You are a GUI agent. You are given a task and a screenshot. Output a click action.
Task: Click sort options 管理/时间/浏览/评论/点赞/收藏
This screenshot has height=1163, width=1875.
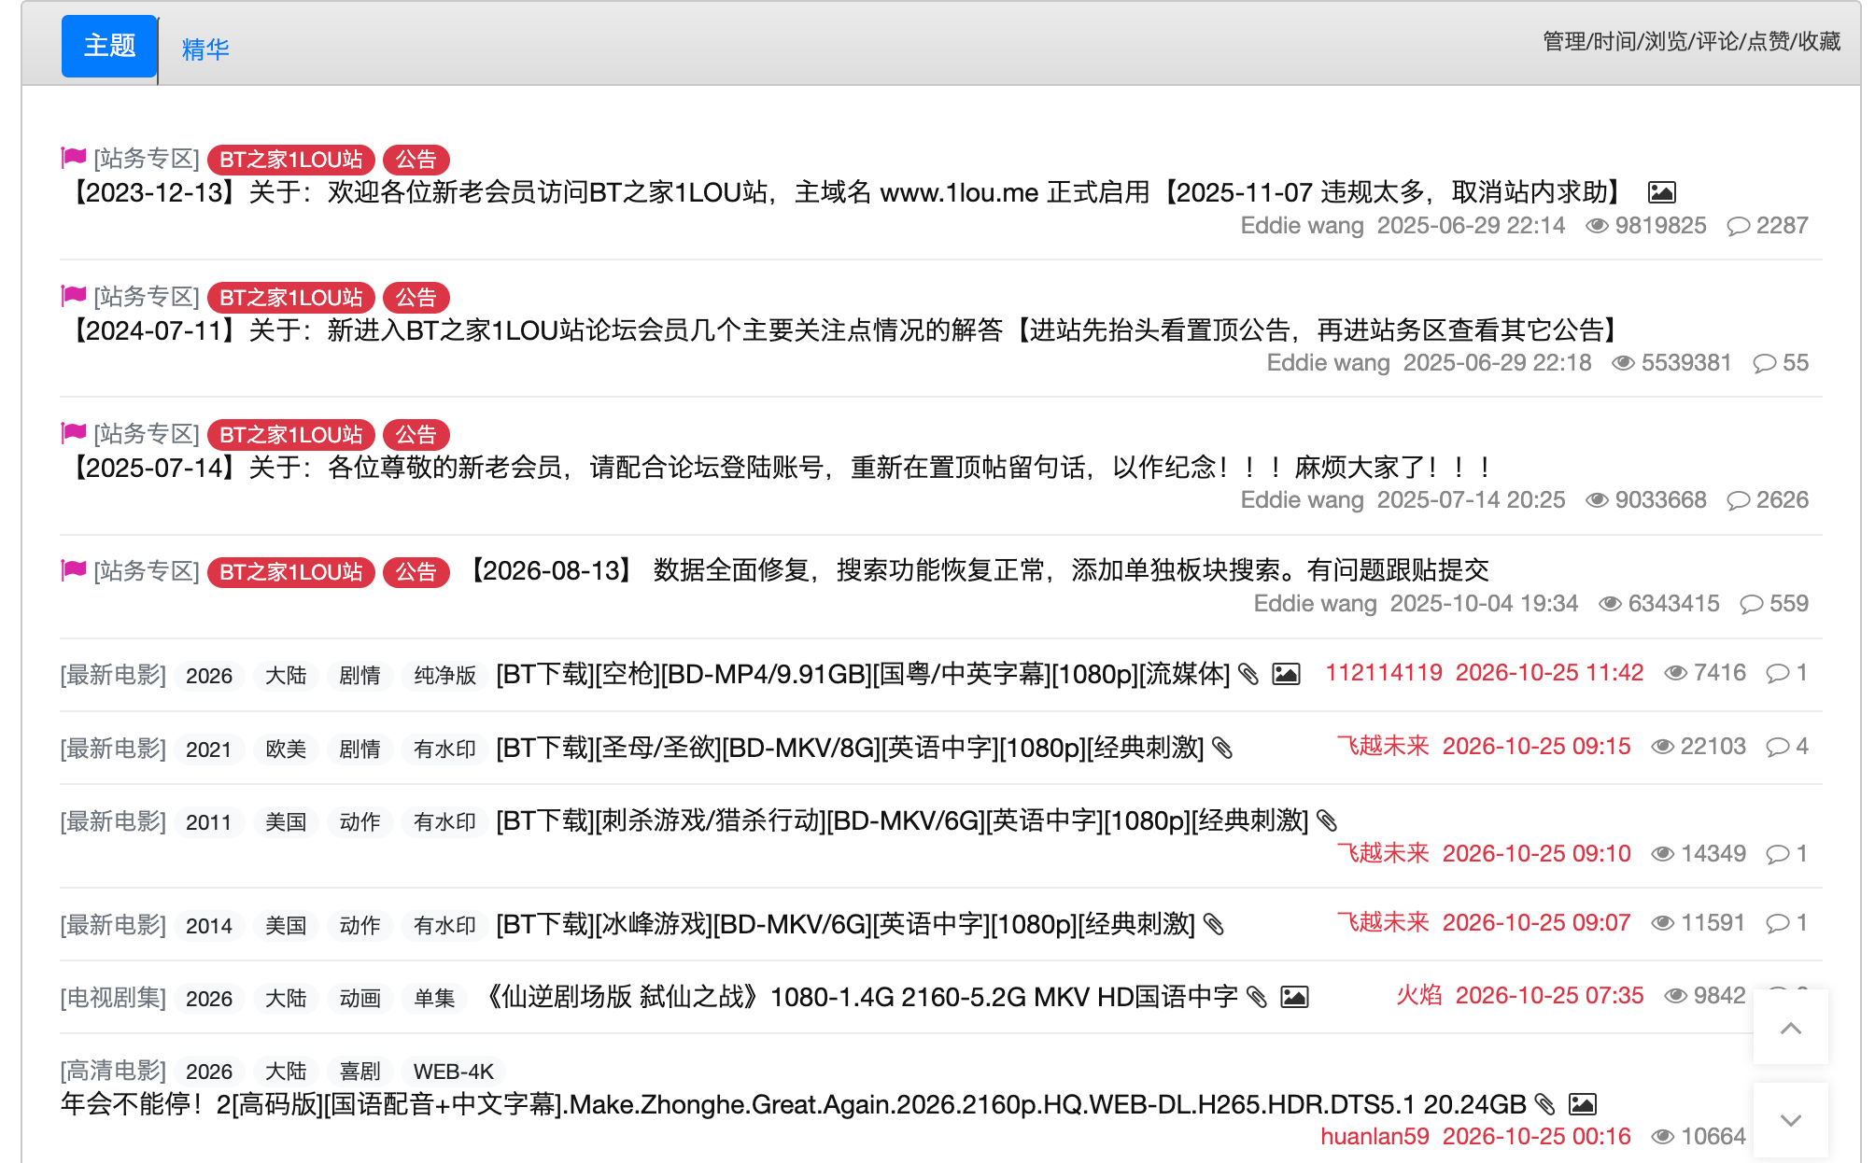click(x=1691, y=41)
